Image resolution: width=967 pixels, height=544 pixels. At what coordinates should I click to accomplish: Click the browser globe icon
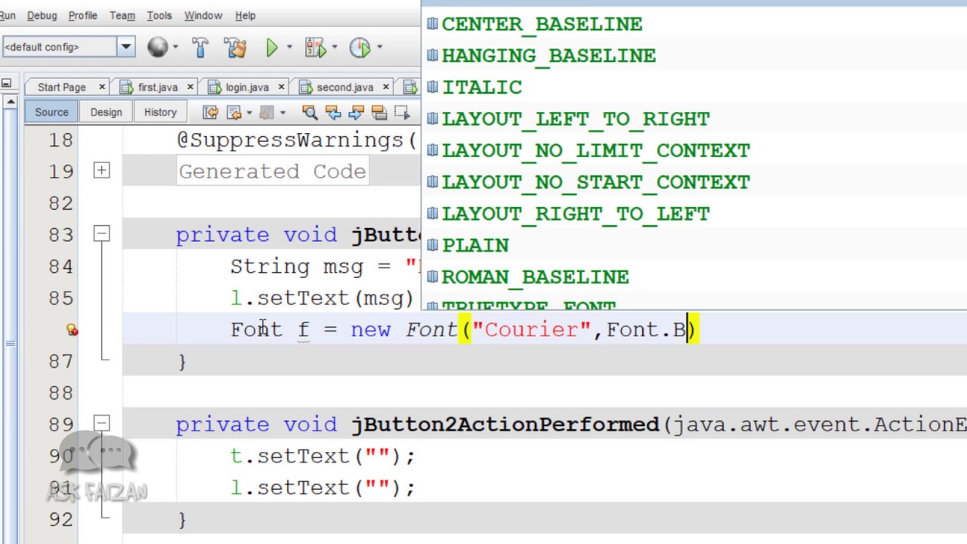158,48
